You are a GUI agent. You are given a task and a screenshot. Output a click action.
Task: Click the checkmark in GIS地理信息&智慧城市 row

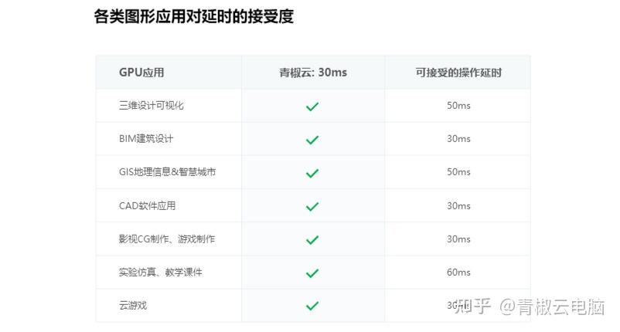click(312, 173)
